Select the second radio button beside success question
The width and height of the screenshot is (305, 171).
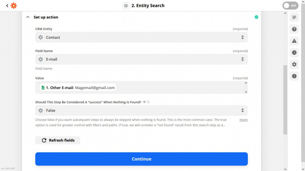[148, 102]
